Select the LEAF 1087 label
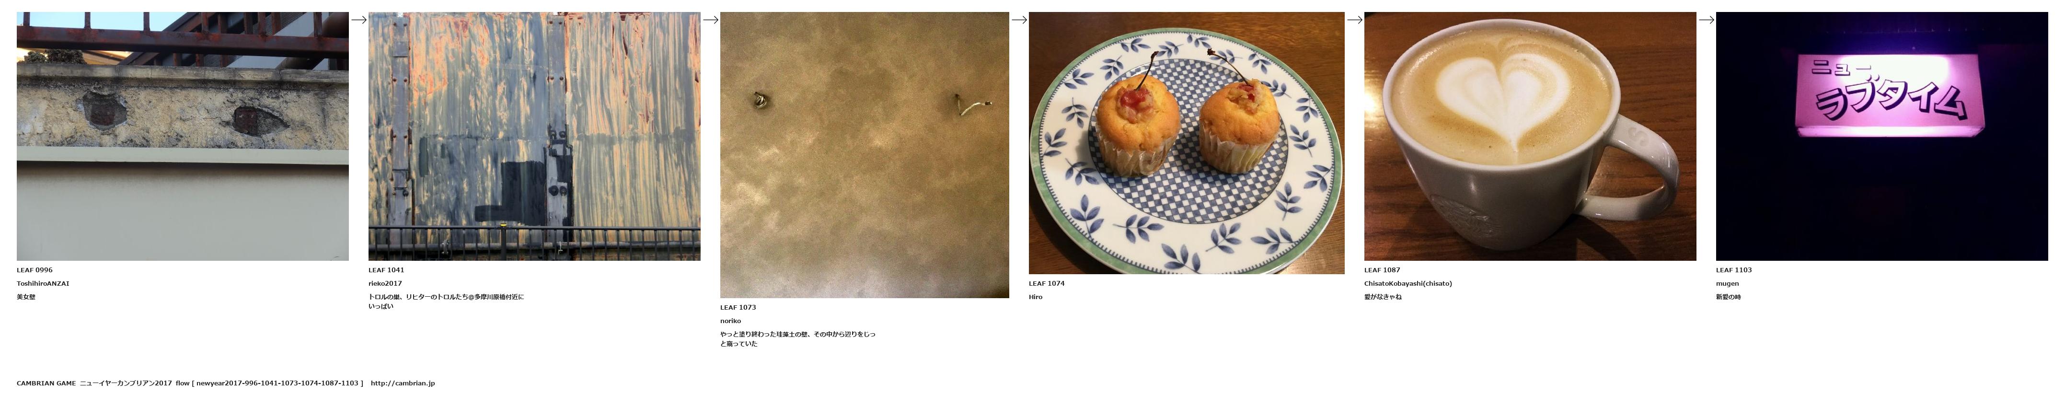2065x395 pixels. 1382,270
